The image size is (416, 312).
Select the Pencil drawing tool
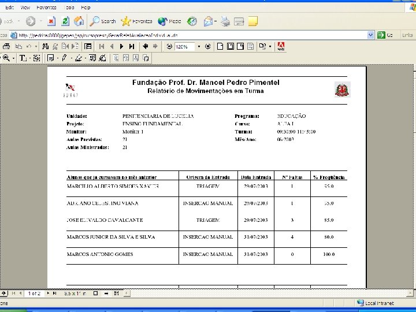tap(64, 58)
